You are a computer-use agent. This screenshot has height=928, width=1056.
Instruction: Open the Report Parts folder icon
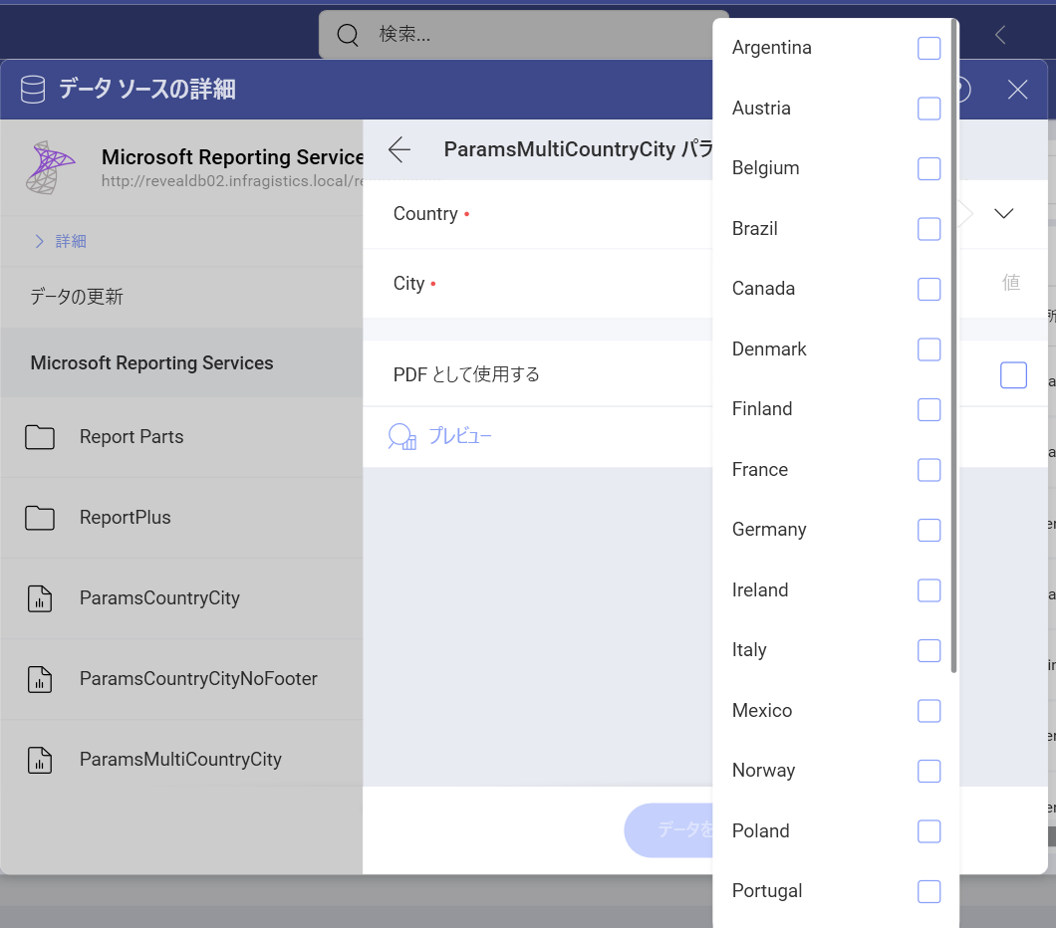coord(40,437)
